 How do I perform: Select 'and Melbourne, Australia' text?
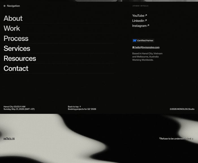145,57
